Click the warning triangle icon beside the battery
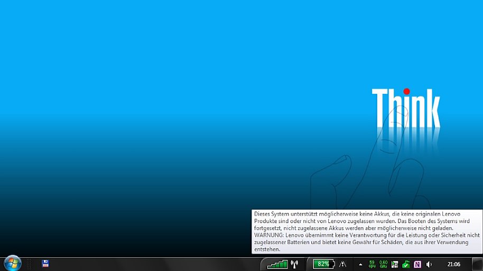Image resolution: width=483 pixels, height=271 pixels. [343, 264]
